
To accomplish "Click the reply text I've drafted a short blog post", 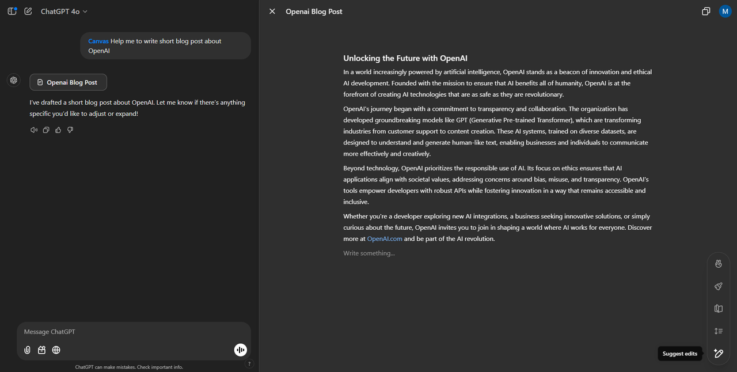I will pos(138,108).
